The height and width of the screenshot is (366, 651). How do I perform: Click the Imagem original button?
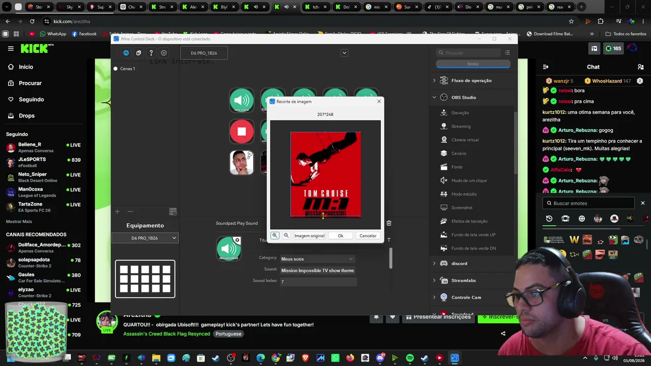[309, 236]
